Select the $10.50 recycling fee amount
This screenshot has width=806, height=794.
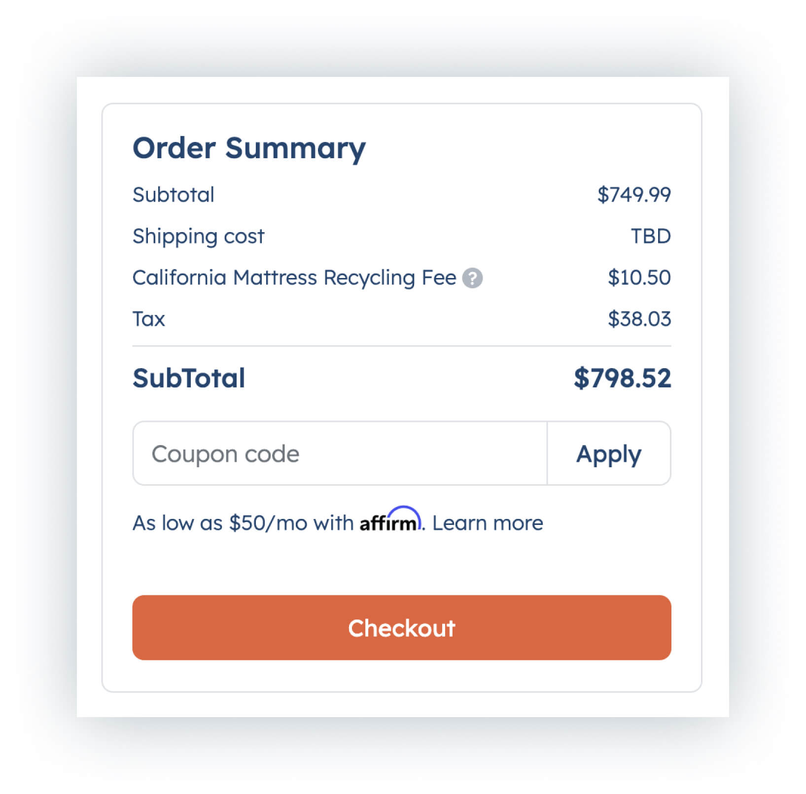tap(639, 277)
